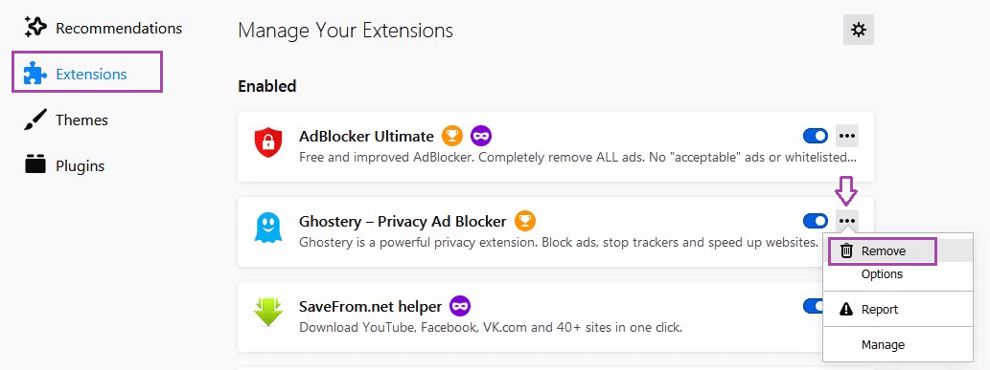Viewport: 990px width, 370px height.
Task: Click SaveFrom.net helper's purple mask badge
Action: [460, 307]
